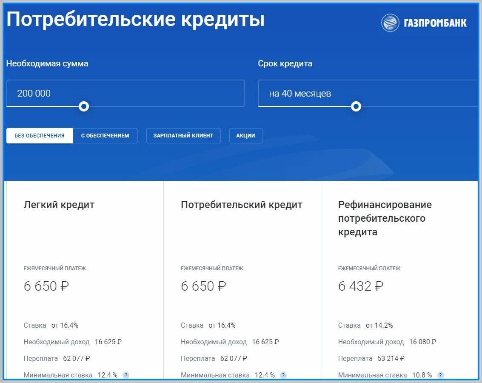
Task: Click the Необходимая сумма input field showing 200 000
Action: (125, 93)
